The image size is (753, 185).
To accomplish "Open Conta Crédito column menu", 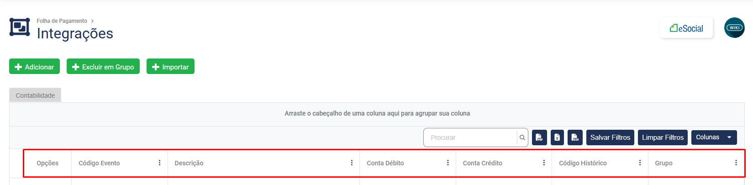I will pos(544,163).
